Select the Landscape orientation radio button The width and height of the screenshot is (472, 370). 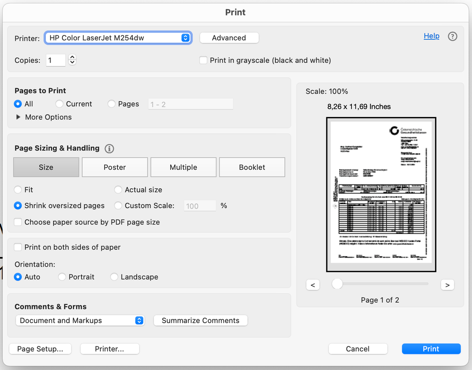click(x=114, y=277)
